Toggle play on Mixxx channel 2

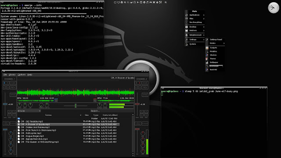click(138, 83)
